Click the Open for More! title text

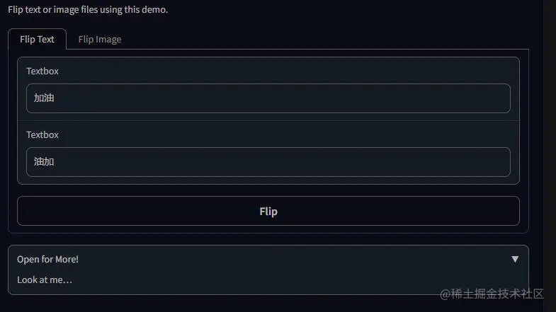point(47,259)
